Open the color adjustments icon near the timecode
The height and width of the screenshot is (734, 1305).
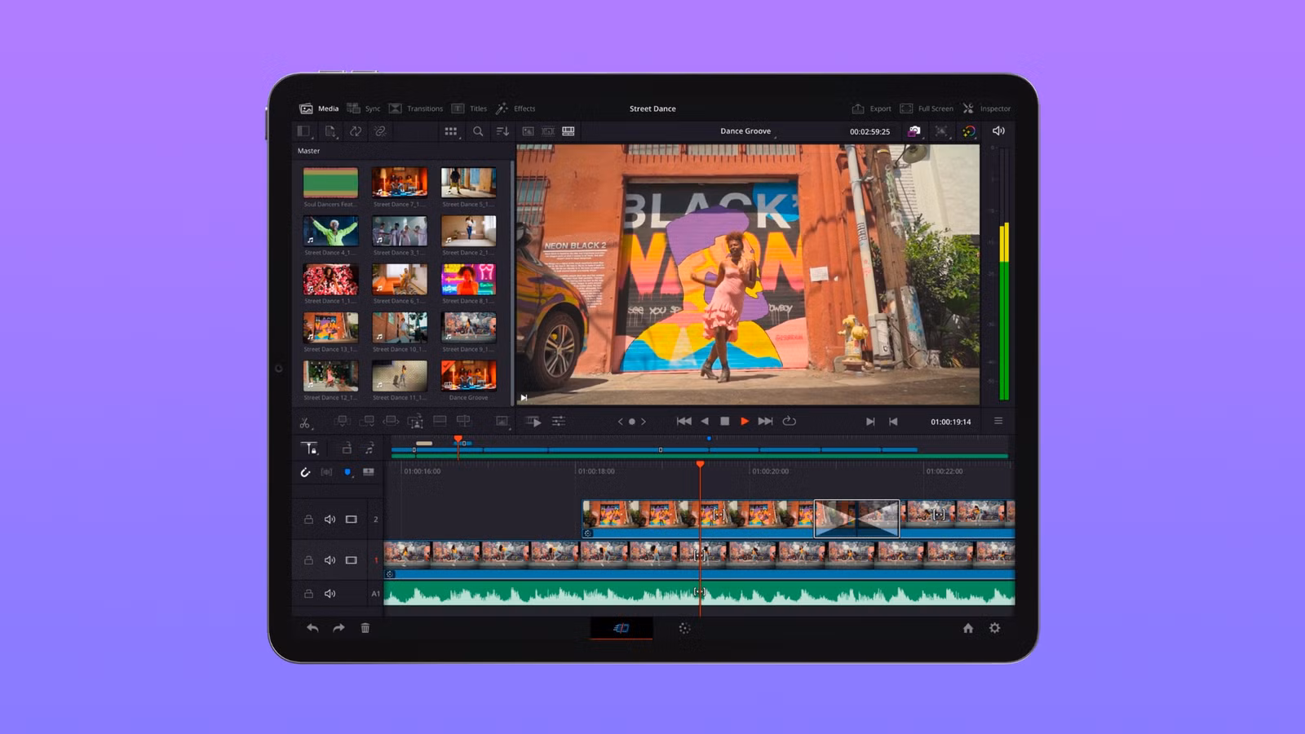pyautogui.click(x=969, y=131)
